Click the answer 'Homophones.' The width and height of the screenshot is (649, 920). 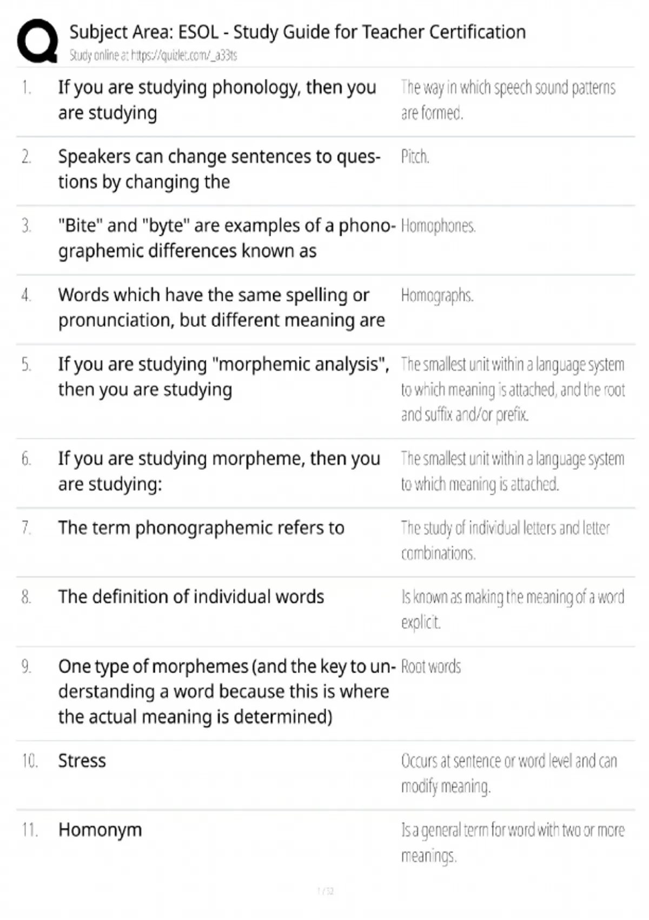coord(438,226)
